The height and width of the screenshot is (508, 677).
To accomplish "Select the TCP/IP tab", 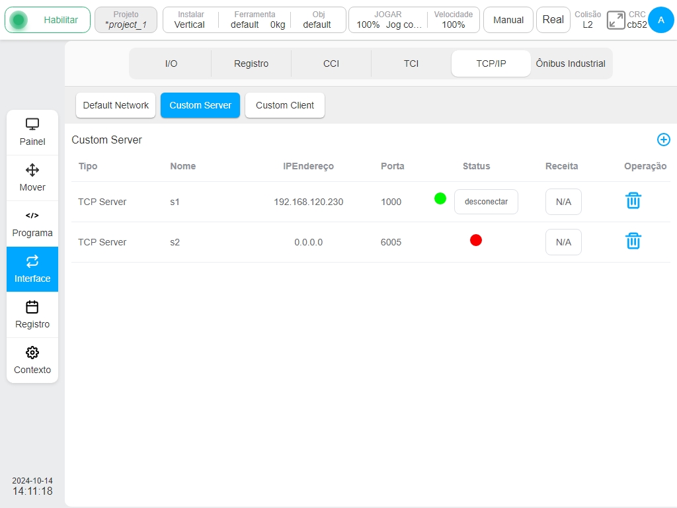I will click(x=491, y=63).
